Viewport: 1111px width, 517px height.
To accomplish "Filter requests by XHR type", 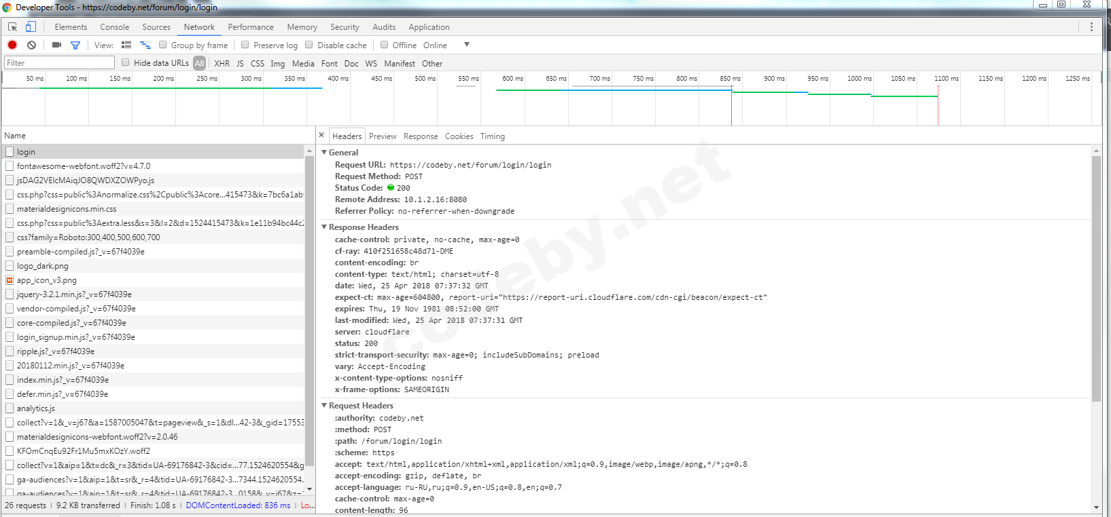I will (222, 63).
